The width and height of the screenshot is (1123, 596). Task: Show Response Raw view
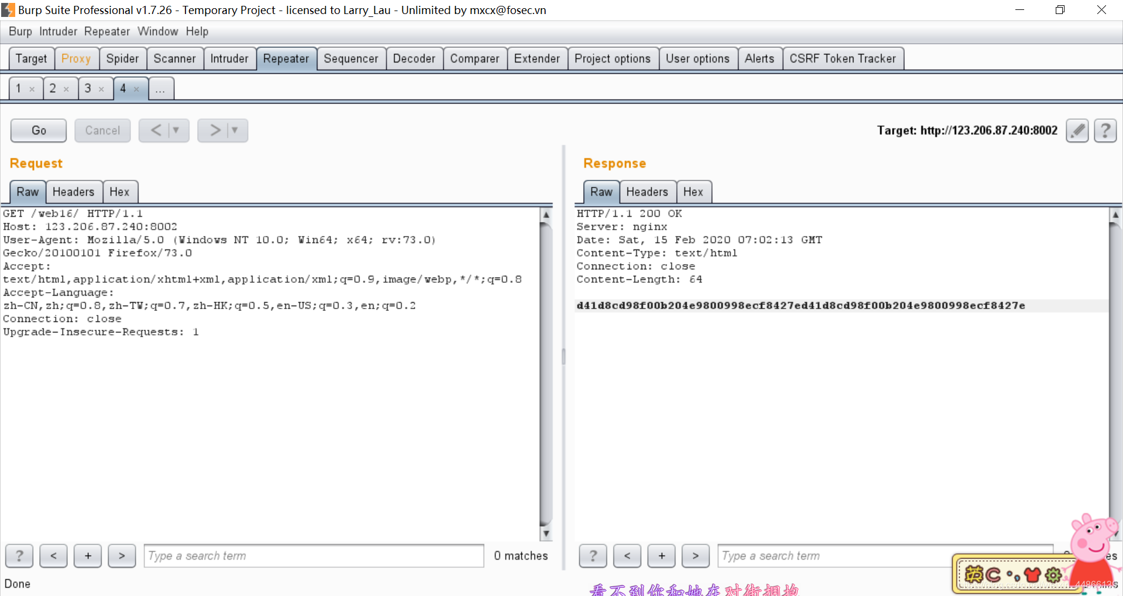click(601, 192)
